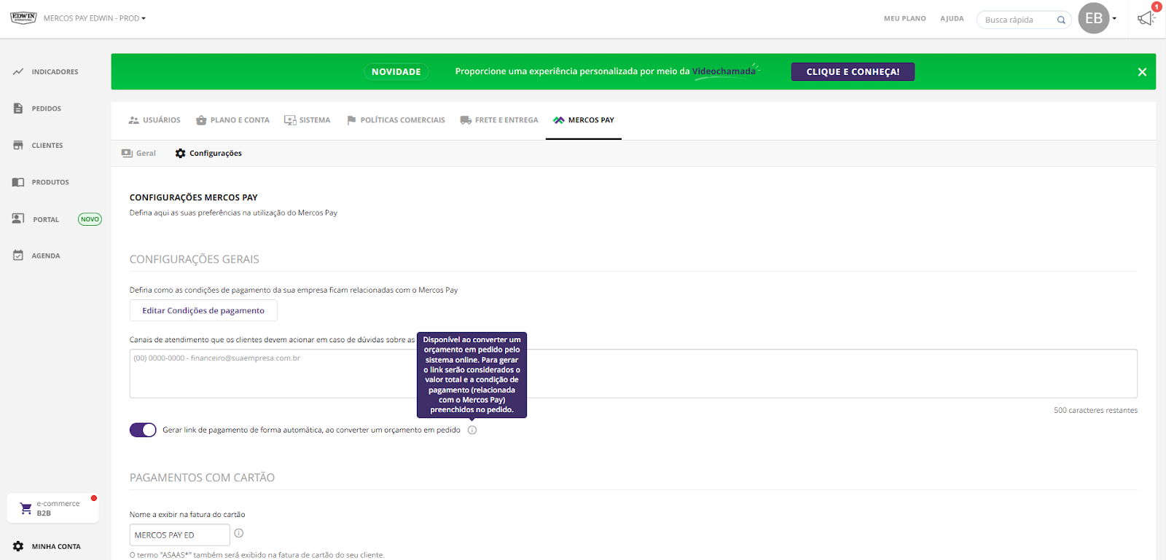Image resolution: width=1166 pixels, height=560 pixels.
Task: Open Agenda calendar in the sidebar
Action: pos(45,256)
